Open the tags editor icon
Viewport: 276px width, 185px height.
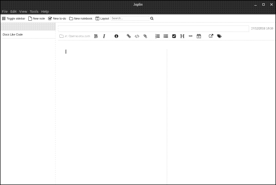pos(219,36)
